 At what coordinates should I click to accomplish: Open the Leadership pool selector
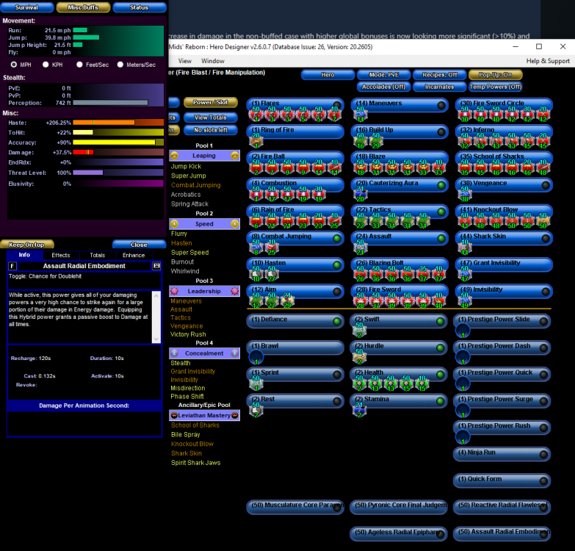pos(204,291)
